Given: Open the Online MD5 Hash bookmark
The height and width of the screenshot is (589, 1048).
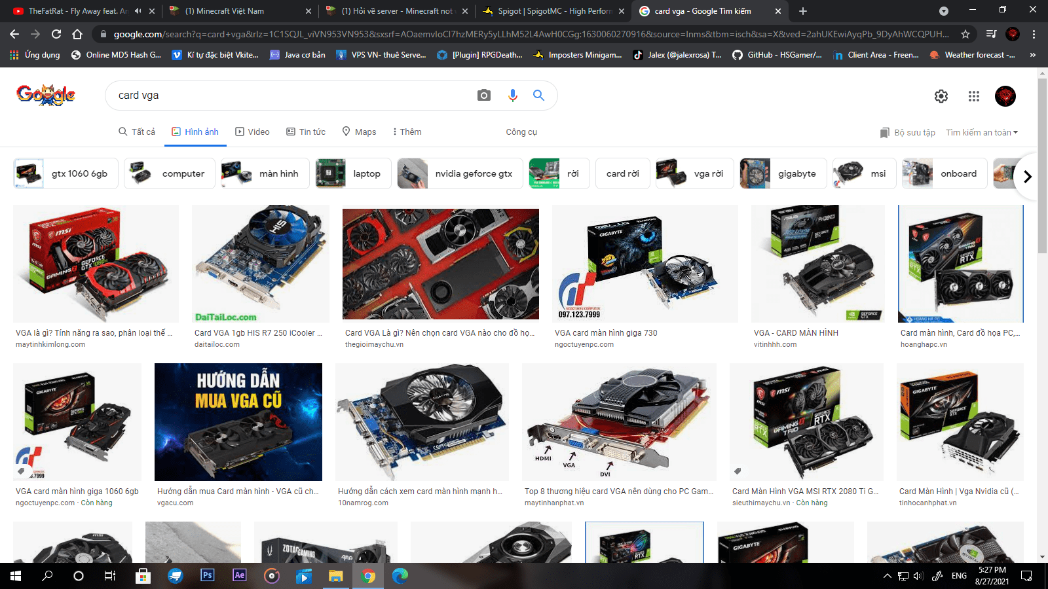Looking at the screenshot, I should click(x=116, y=55).
